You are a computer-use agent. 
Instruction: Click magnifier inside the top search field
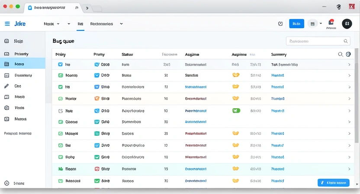point(346,41)
